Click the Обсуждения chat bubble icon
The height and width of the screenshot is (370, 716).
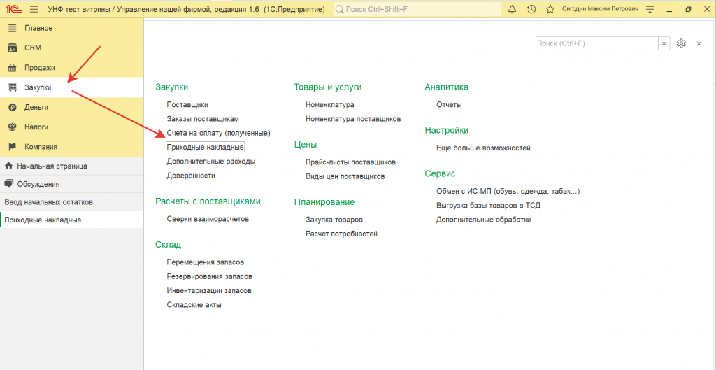(8, 184)
